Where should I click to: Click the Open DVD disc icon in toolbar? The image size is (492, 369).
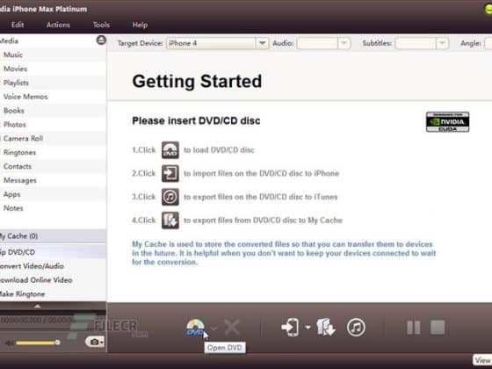tap(195, 328)
